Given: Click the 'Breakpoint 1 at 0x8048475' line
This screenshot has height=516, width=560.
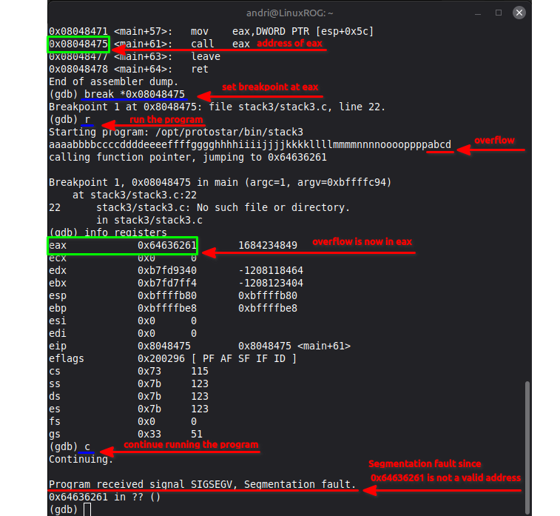Looking at the screenshot, I should click(217, 107).
